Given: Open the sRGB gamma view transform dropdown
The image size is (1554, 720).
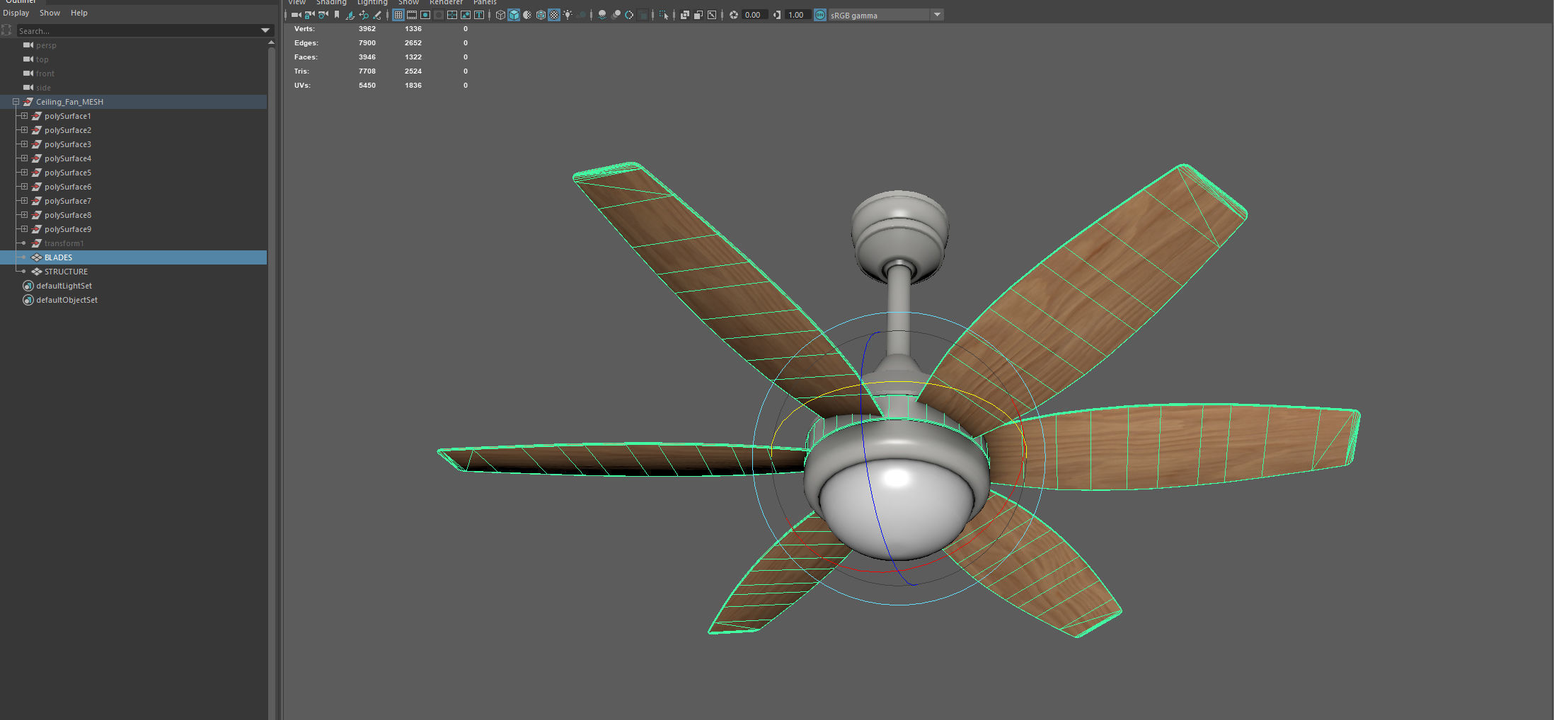Looking at the screenshot, I should pyautogui.click(x=937, y=15).
